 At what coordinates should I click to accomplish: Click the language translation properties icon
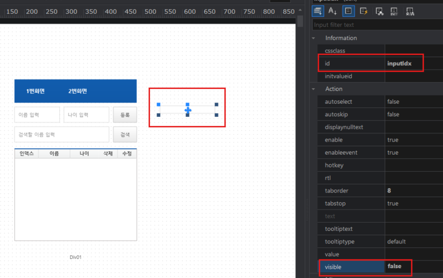click(410, 12)
